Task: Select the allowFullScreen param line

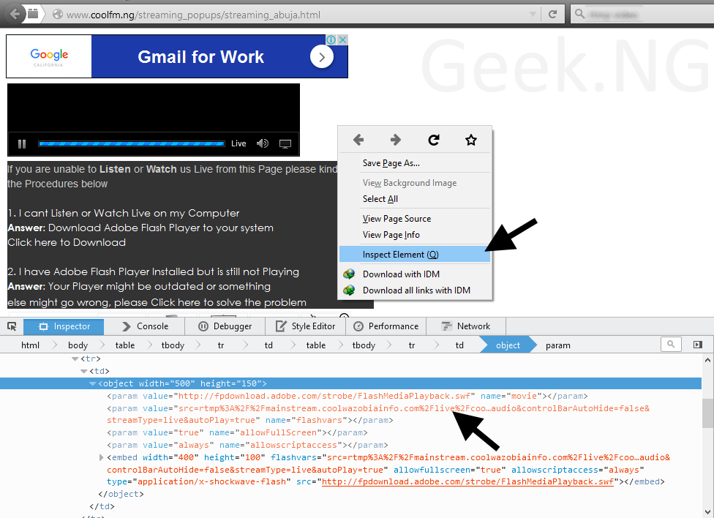Action: point(237,433)
